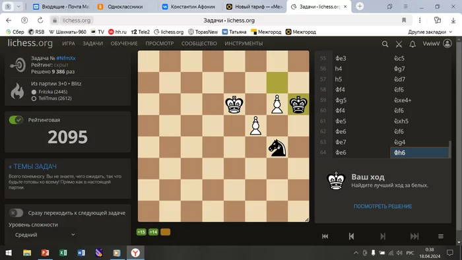Screen dimensions: 462x260
Task: Open Yandex Browser taskbar icon
Action: [x=135, y=253]
